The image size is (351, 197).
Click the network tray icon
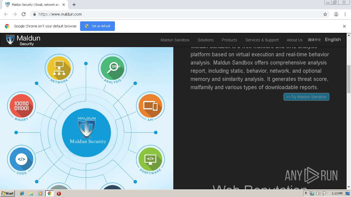coord(312,193)
